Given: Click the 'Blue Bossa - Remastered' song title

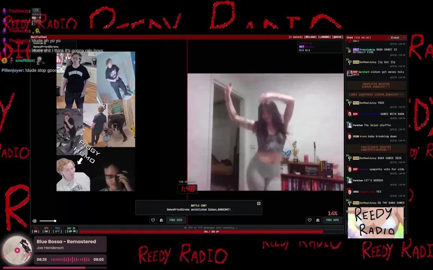Looking at the screenshot, I should coord(66,241).
